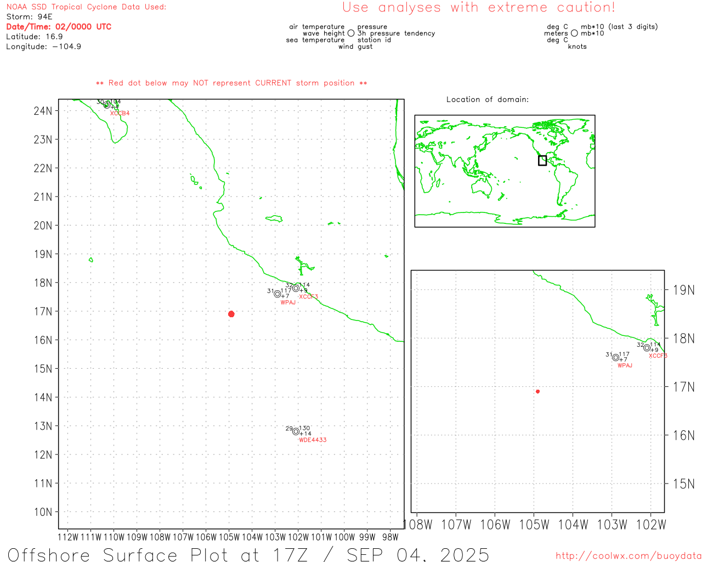Open the coolwx.com buoydata URL
Image resolution: width=702 pixels, height=562 pixels.
(x=629, y=556)
